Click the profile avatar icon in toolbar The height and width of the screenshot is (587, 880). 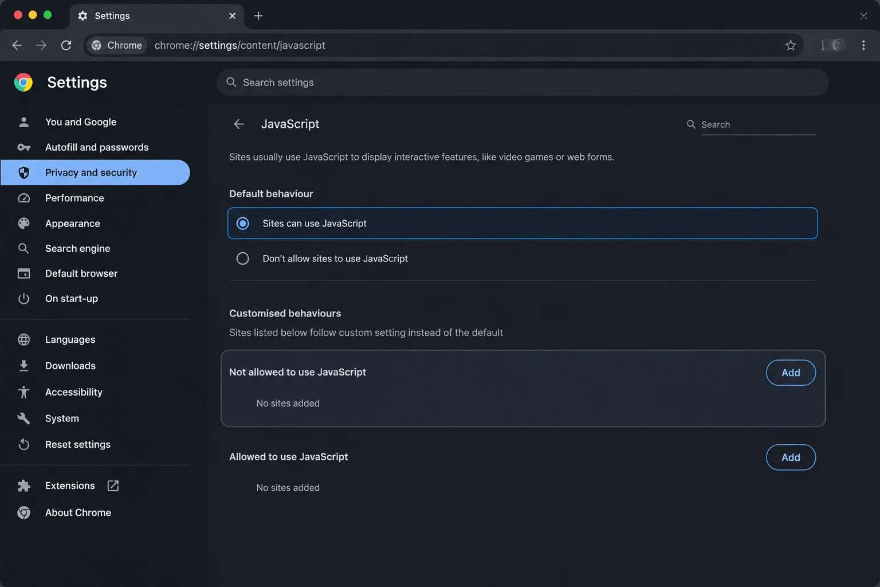pos(838,45)
